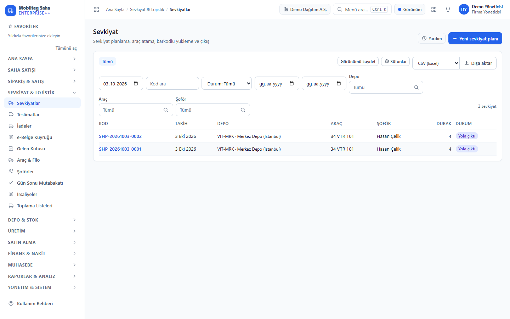Click Sevkiyat & Lojistik breadcrumb

tap(147, 10)
